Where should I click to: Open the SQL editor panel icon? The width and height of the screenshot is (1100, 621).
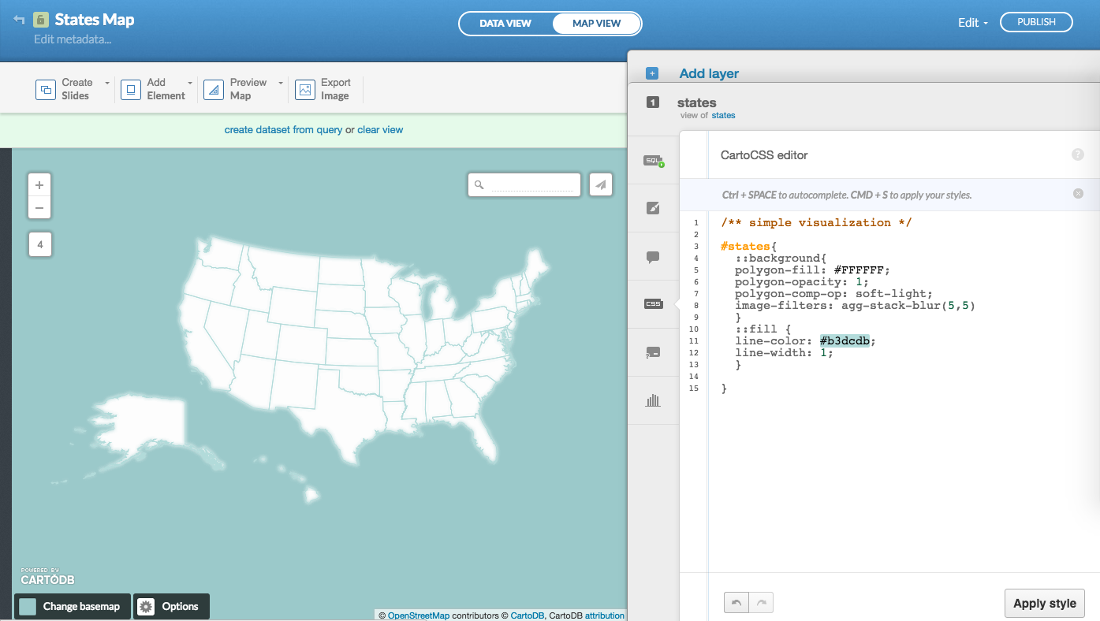[653, 161]
